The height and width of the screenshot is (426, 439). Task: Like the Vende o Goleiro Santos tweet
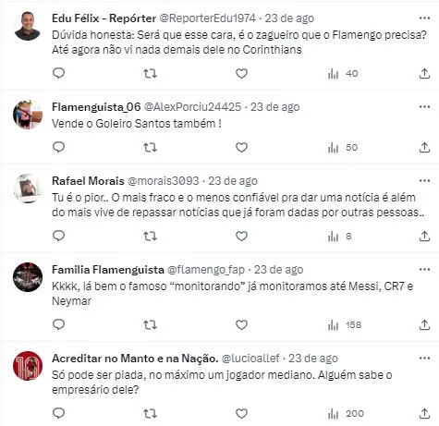pyautogui.click(x=241, y=148)
